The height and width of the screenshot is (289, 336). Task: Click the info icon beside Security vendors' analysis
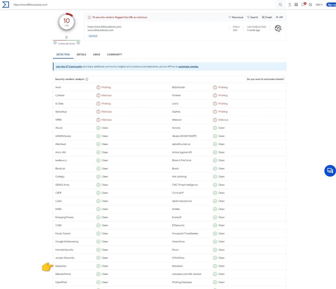87,79
